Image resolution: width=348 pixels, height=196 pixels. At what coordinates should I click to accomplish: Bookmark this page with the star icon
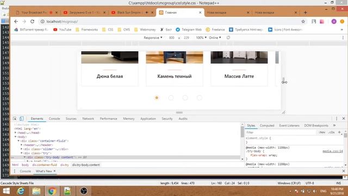pos(303,22)
